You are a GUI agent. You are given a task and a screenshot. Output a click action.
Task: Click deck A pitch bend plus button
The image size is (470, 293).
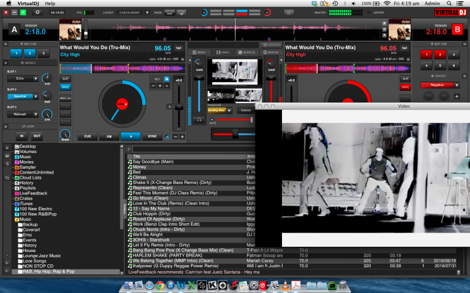[182, 137]
